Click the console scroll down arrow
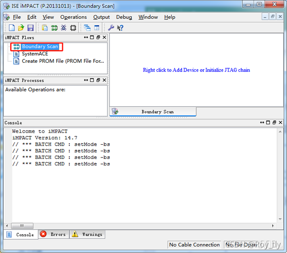The height and width of the screenshot is (253, 287). 280,219
